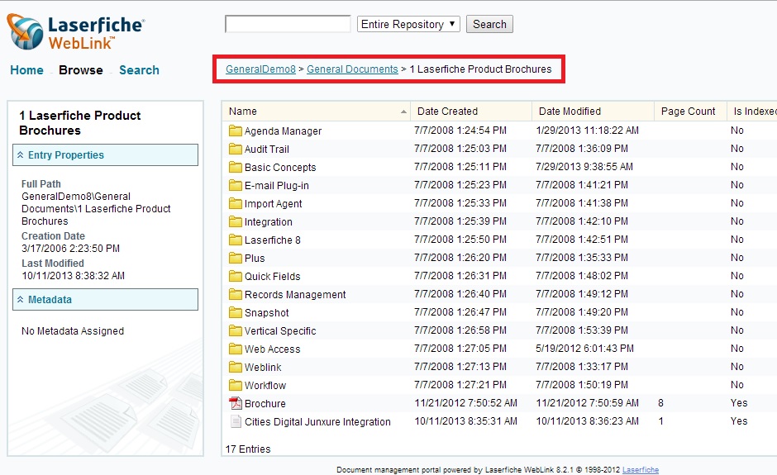Open the E-mail Plug-in folder name
This screenshot has width=777, height=475.
(x=277, y=186)
